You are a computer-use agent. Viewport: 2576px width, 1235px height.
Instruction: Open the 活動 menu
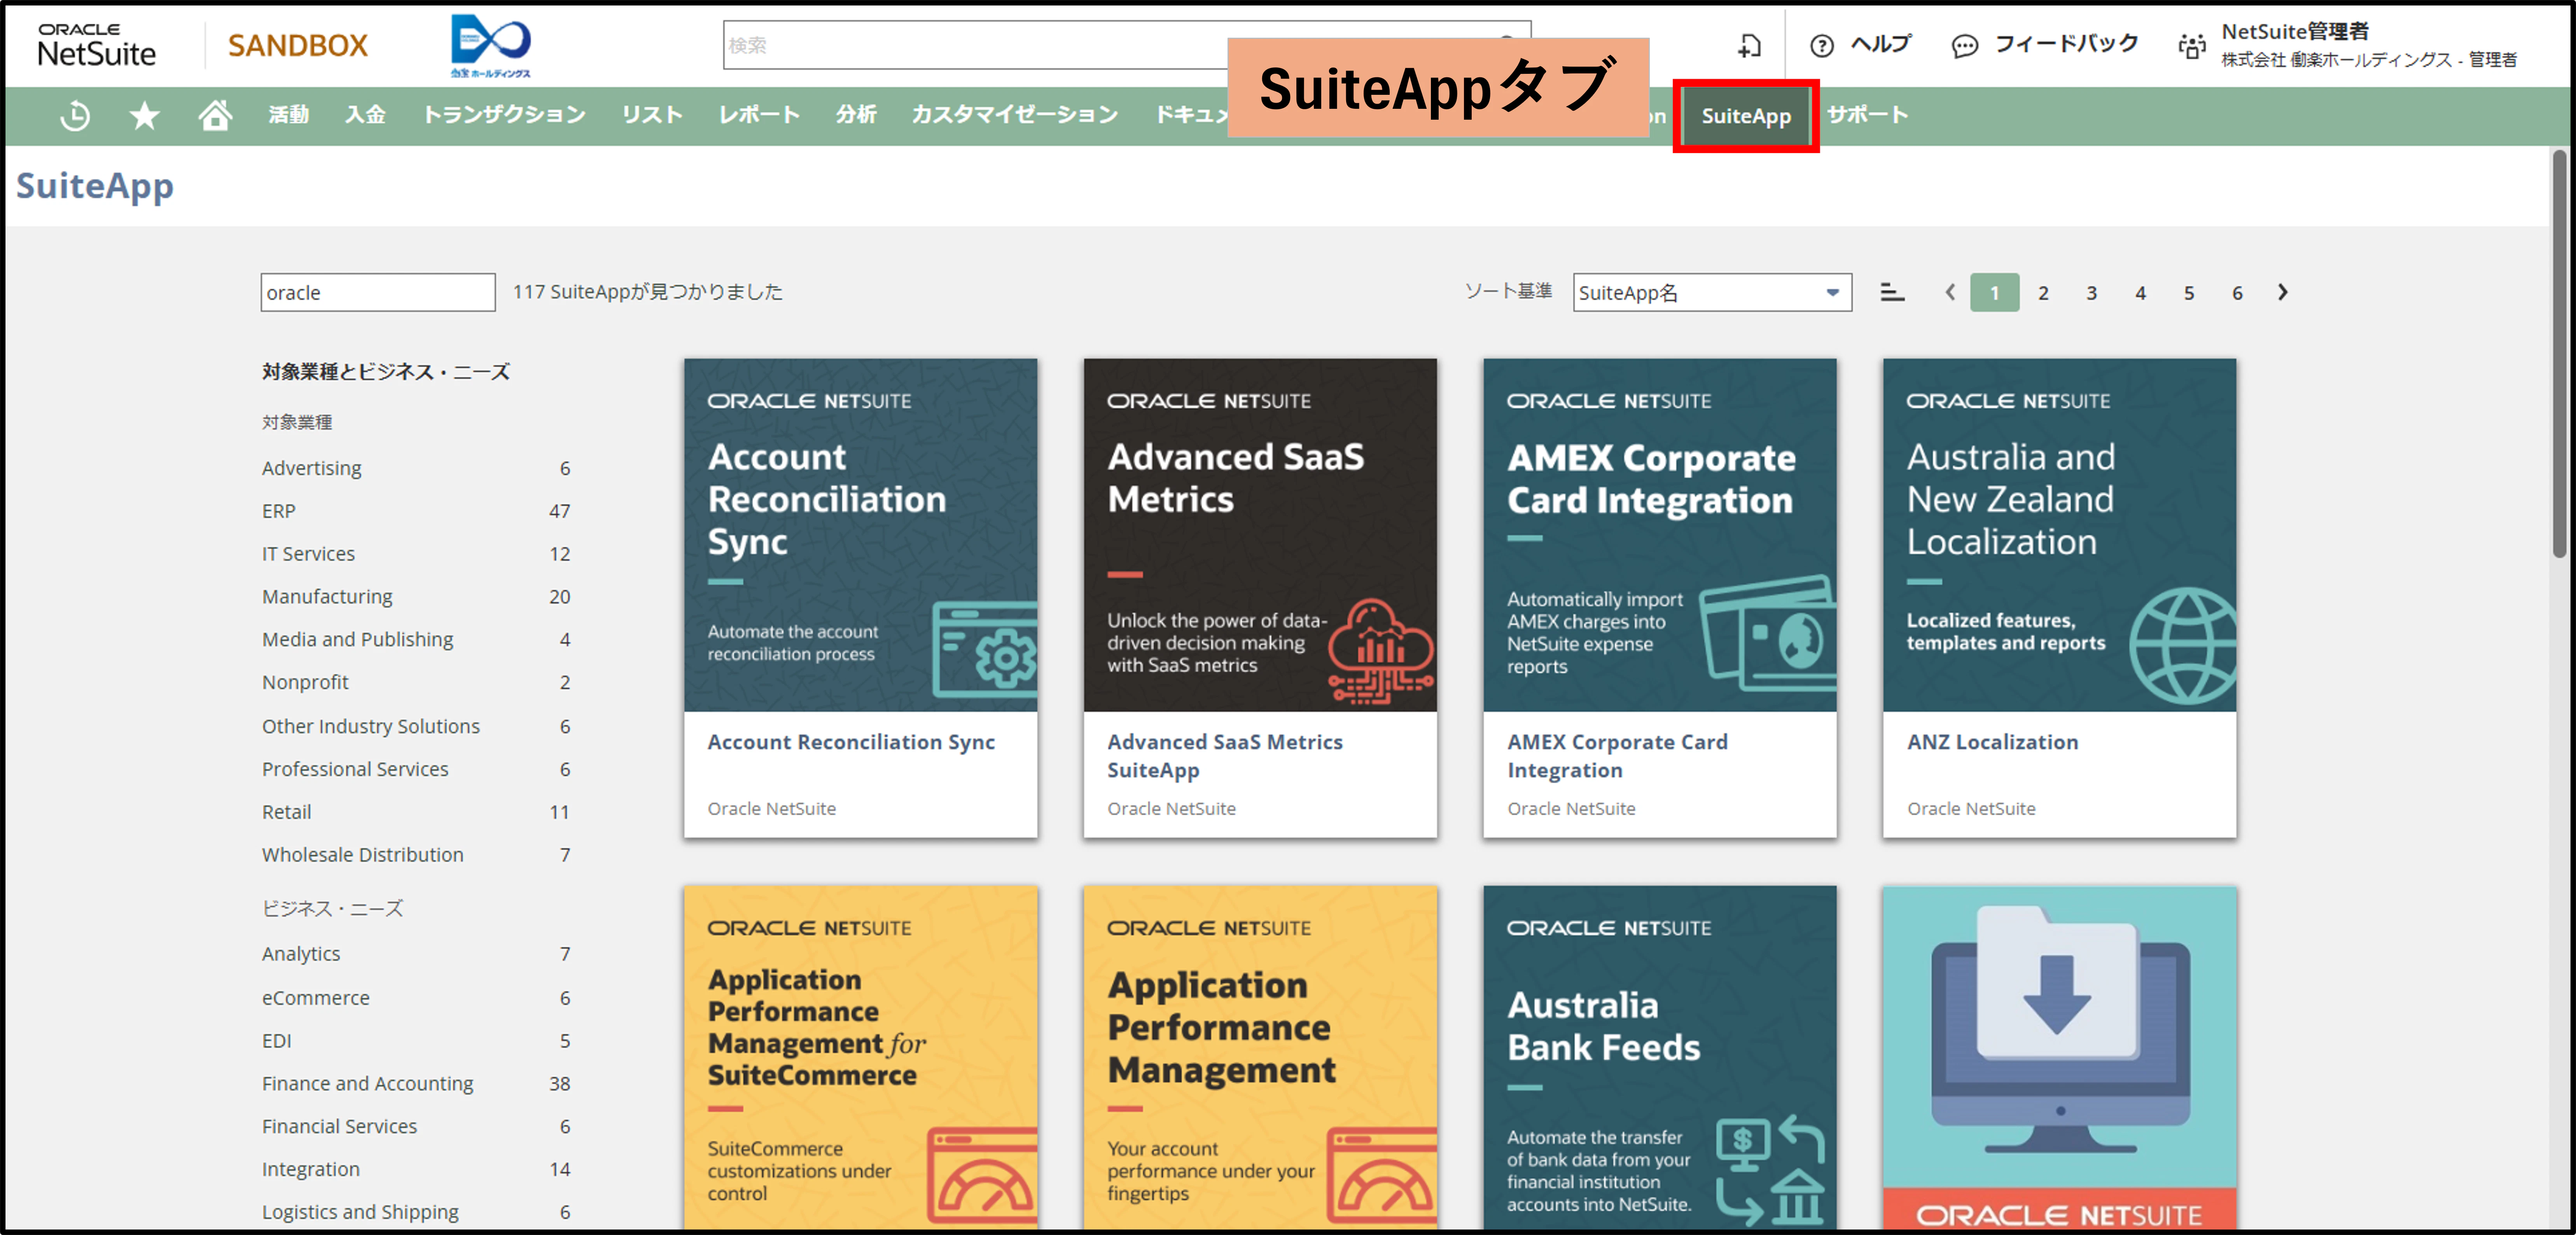(288, 116)
